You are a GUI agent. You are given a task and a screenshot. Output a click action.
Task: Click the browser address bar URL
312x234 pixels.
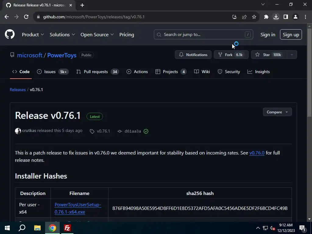(94, 17)
